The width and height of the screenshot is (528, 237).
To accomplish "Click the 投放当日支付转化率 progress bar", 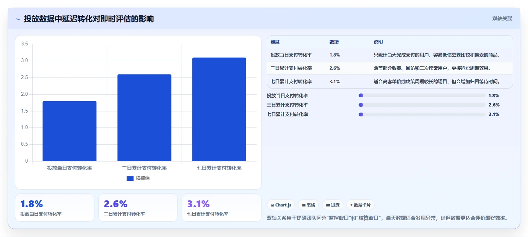I will (x=422, y=95).
